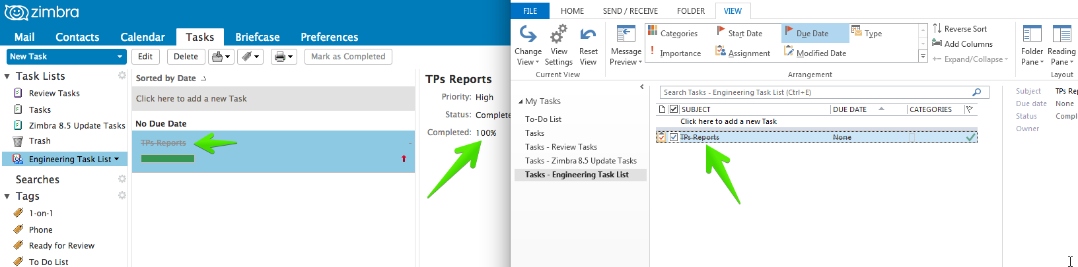Open View Settings in Outlook ribbon
The height and width of the screenshot is (267, 1078).
tap(559, 45)
